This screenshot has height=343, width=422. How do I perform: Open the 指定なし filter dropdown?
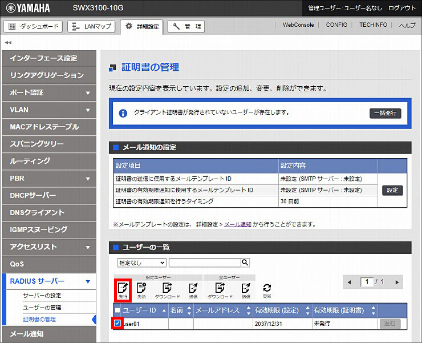(141, 263)
